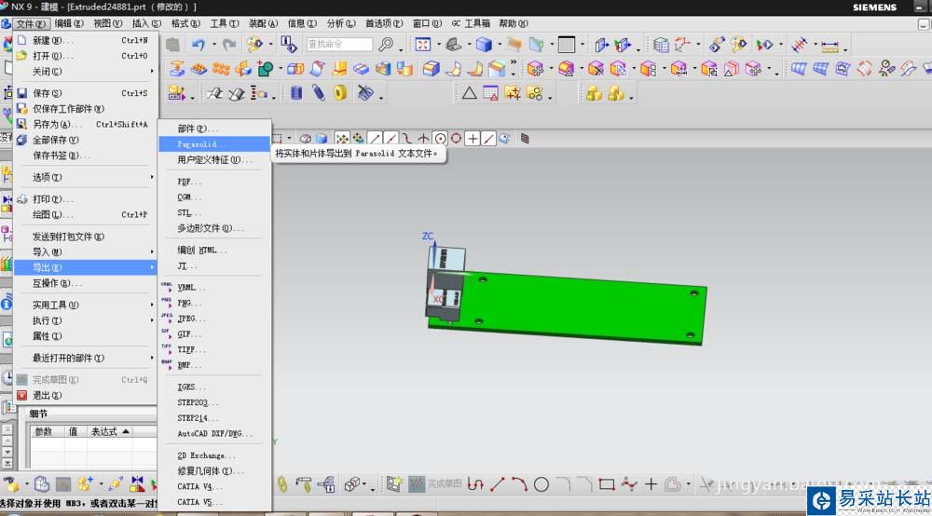The image size is (932, 516).
Task: Choose Parasolid in the export submenu
Action: (x=214, y=144)
